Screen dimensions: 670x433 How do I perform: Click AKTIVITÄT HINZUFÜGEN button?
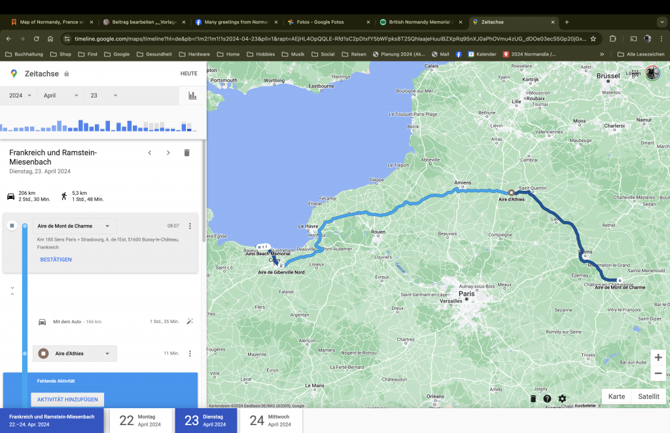[67, 399]
